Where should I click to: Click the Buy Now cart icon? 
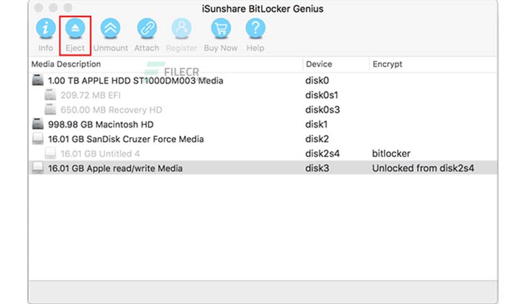coord(221,28)
